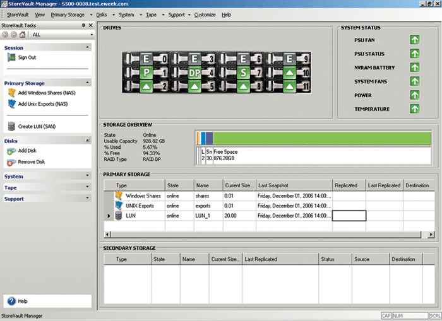
Task: Select the LUN_1 name cell
Action: (x=208, y=216)
